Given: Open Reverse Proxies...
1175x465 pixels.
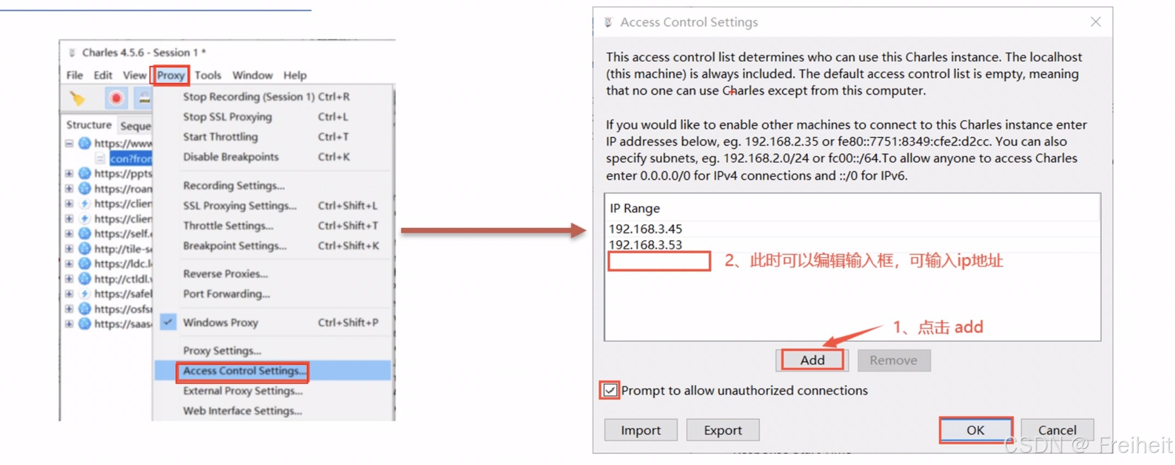Looking at the screenshot, I should [273, 274].
